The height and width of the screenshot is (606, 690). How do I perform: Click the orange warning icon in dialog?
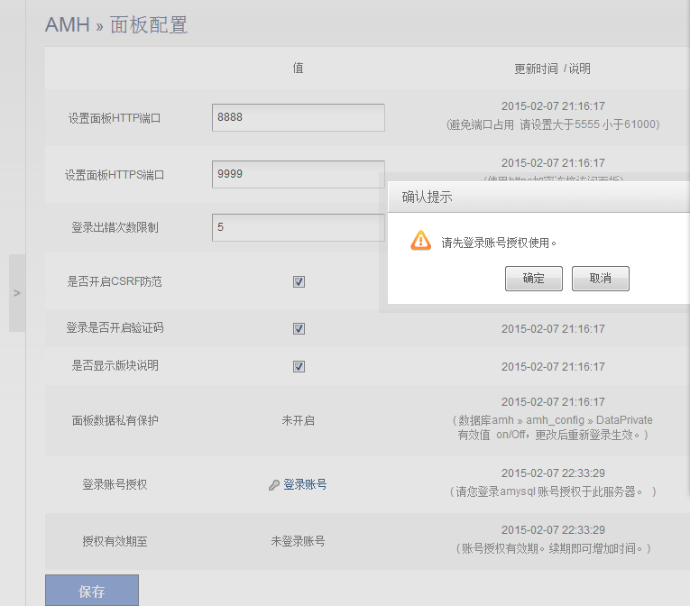tap(420, 241)
